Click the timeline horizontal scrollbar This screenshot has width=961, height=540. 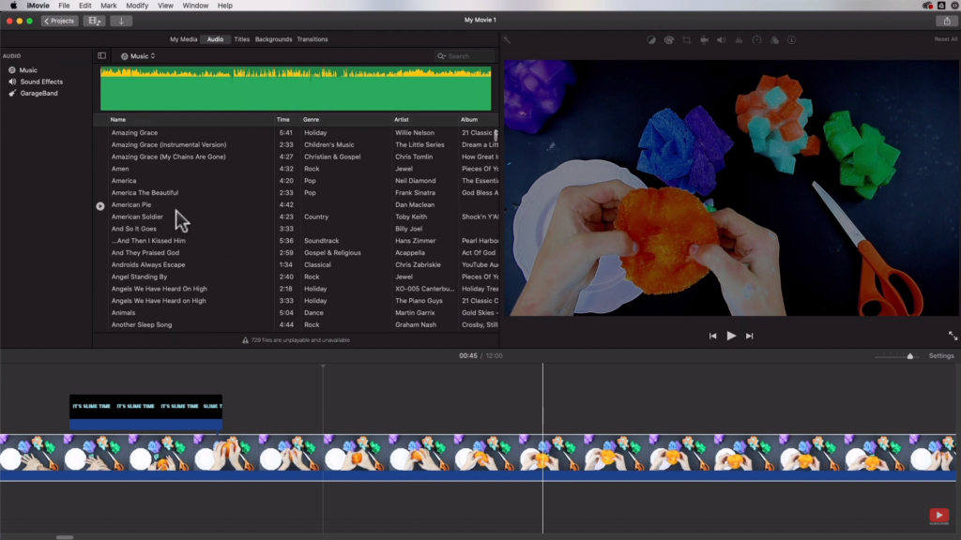pyautogui.click(x=65, y=537)
